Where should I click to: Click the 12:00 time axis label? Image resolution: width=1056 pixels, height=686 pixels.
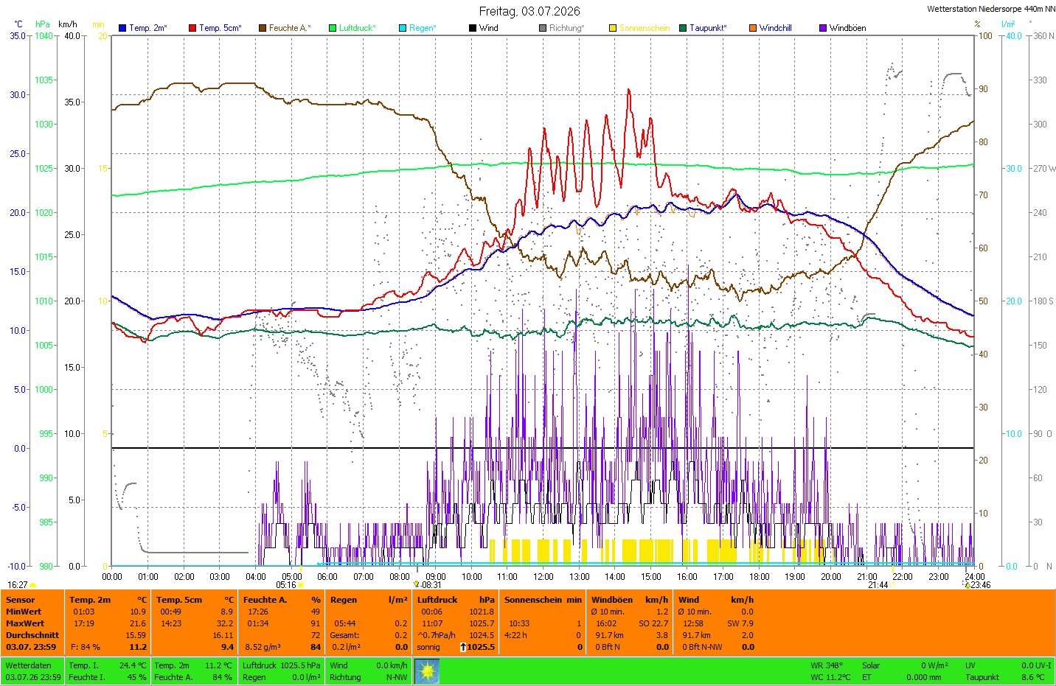tap(543, 577)
